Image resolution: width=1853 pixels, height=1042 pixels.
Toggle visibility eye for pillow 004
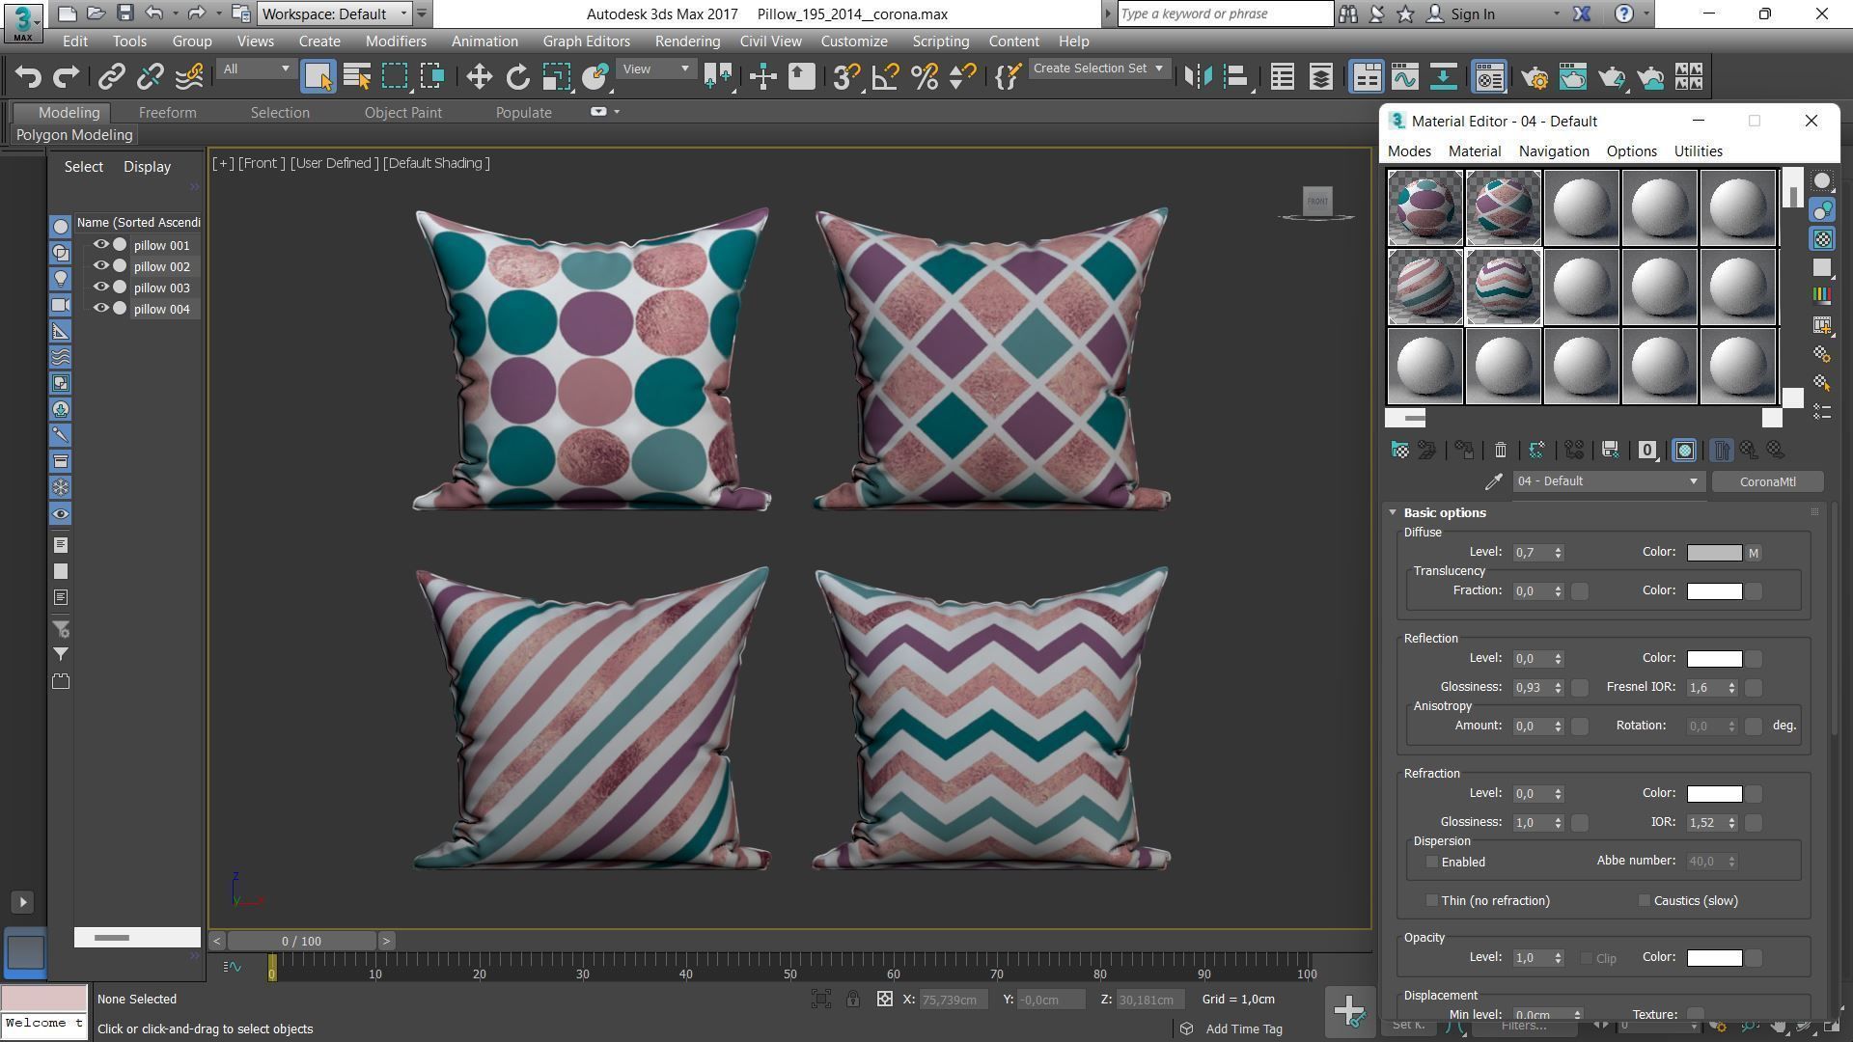(100, 309)
